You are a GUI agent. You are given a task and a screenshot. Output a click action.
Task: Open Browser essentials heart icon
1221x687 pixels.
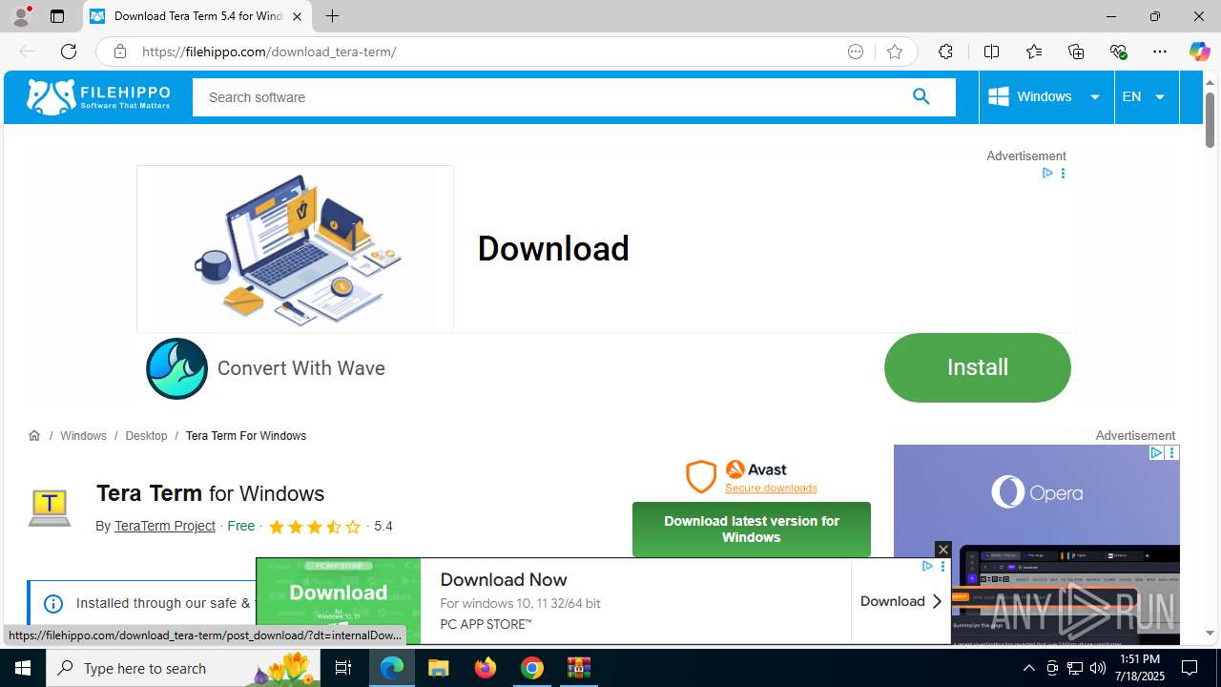1118,52
